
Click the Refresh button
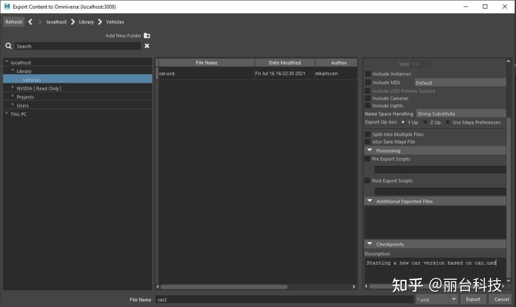(13, 21)
